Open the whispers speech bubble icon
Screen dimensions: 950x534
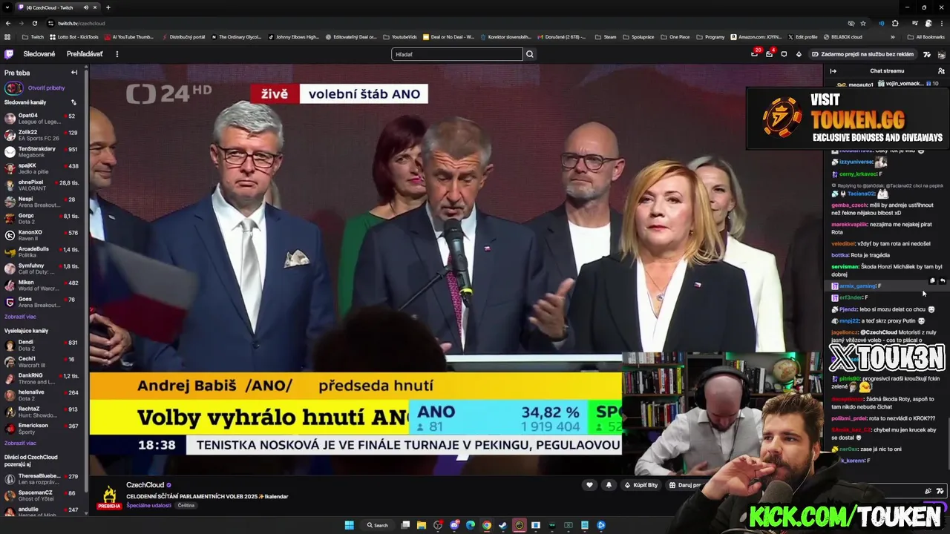784,54
